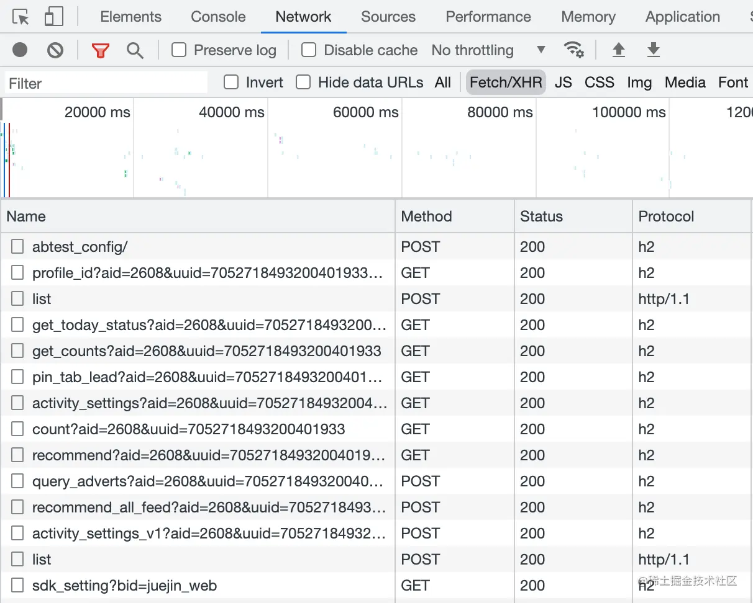Click the inspect element picker icon
Image resolution: width=753 pixels, height=603 pixels.
pos(21,17)
